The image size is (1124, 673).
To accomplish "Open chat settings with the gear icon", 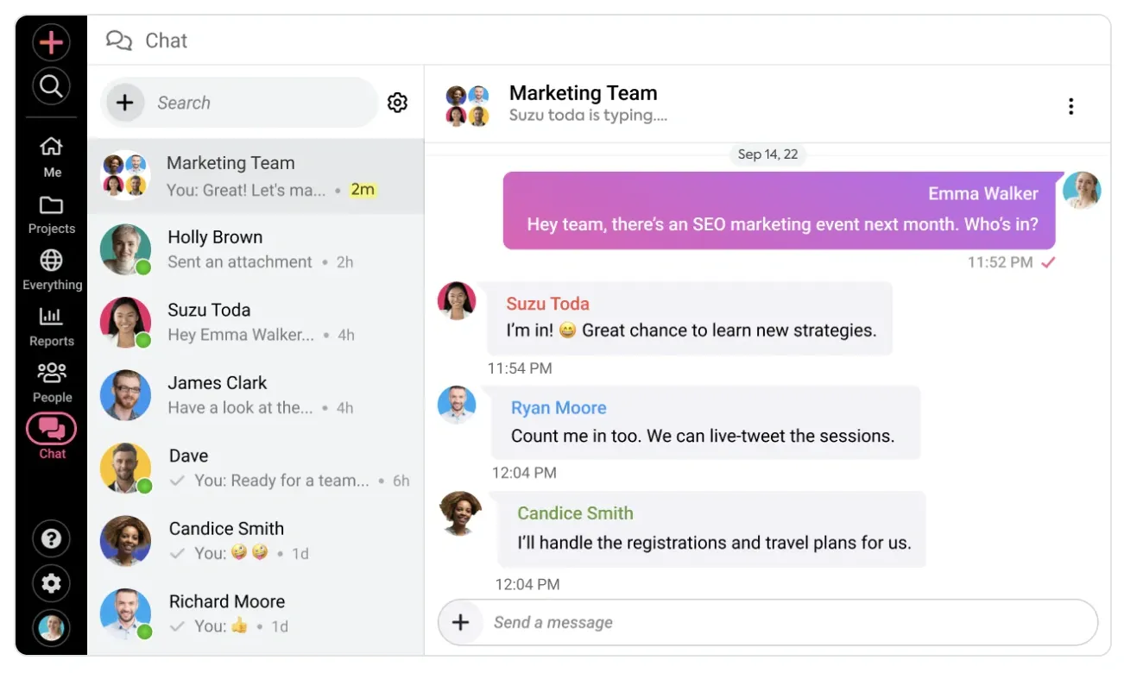I will (397, 102).
